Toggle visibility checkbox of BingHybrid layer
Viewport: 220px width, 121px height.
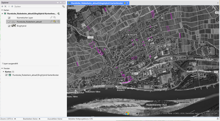9,26
